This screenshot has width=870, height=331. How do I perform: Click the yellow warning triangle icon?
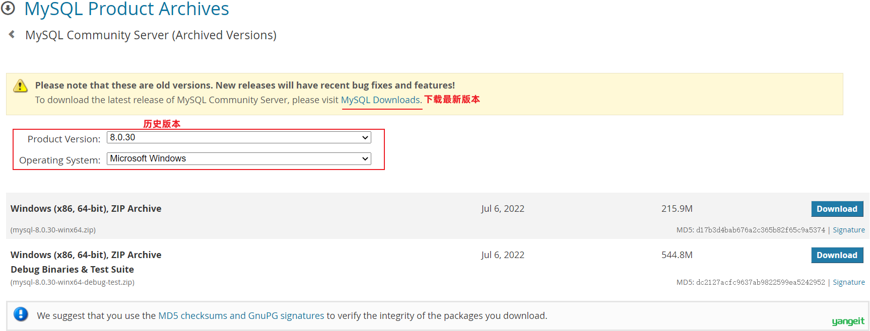point(20,86)
